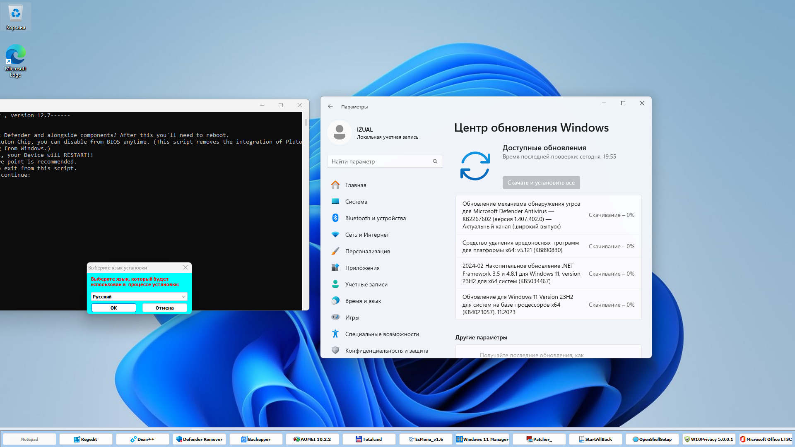This screenshot has height=447, width=795.
Task: Click Другие параметры section heading
Action: pos(481,337)
